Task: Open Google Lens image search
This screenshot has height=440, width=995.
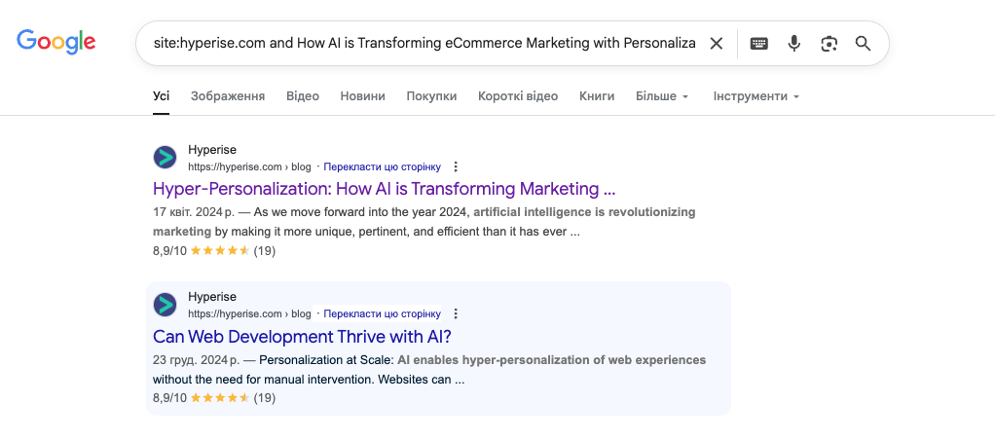Action: pyautogui.click(x=829, y=43)
